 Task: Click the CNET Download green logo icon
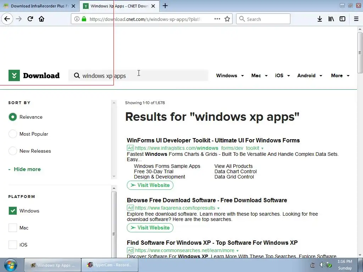[14, 75]
